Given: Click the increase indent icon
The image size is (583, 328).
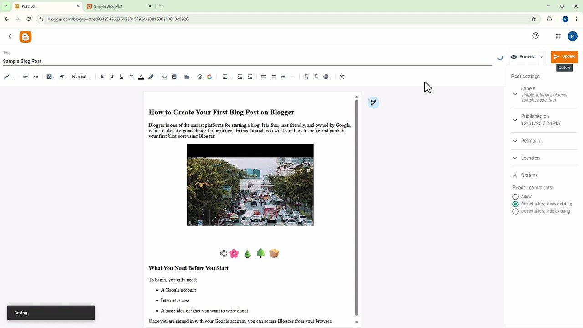Looking at the screenshot, I should coord(240,77).
